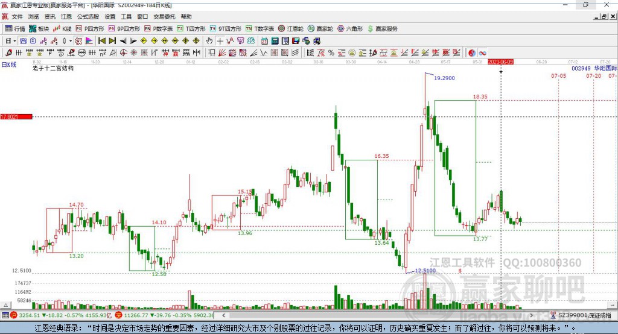Restore the inner chart window
The height and width of the screenshot is (334, 618).
coord(604,16)
